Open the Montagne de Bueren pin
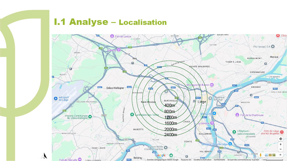This screenshot has height=161, width=287. click(212, 85)
